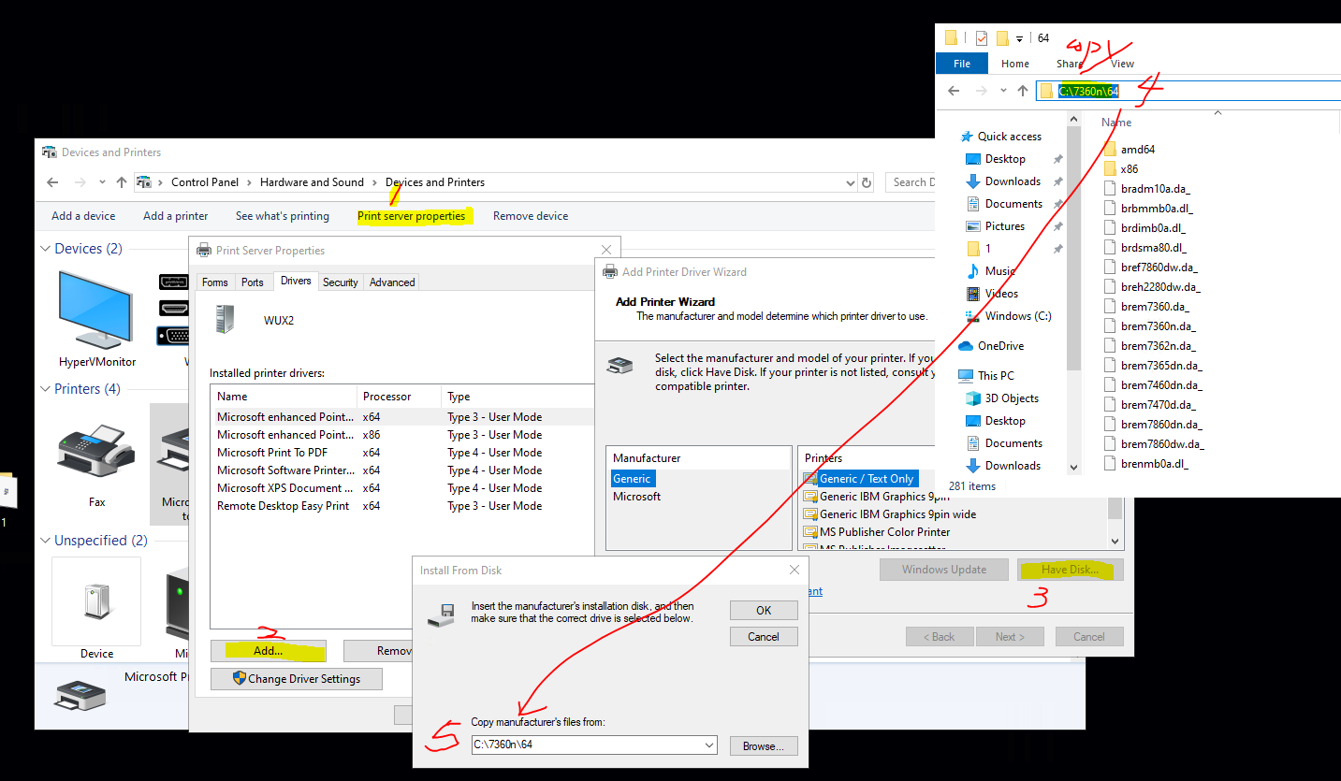Select Windows (C:) in sidebar

click(1018, 316)
